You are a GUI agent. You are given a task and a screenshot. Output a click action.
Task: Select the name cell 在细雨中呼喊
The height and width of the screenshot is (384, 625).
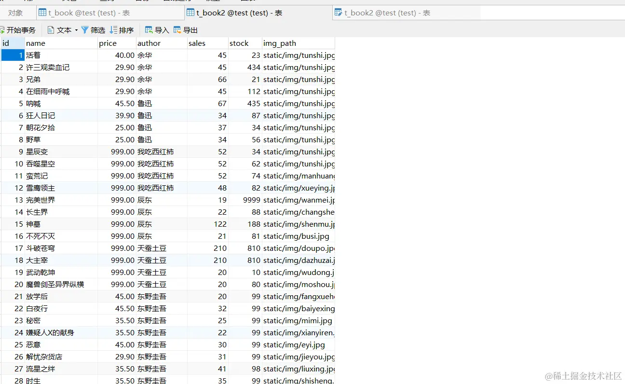61,91
